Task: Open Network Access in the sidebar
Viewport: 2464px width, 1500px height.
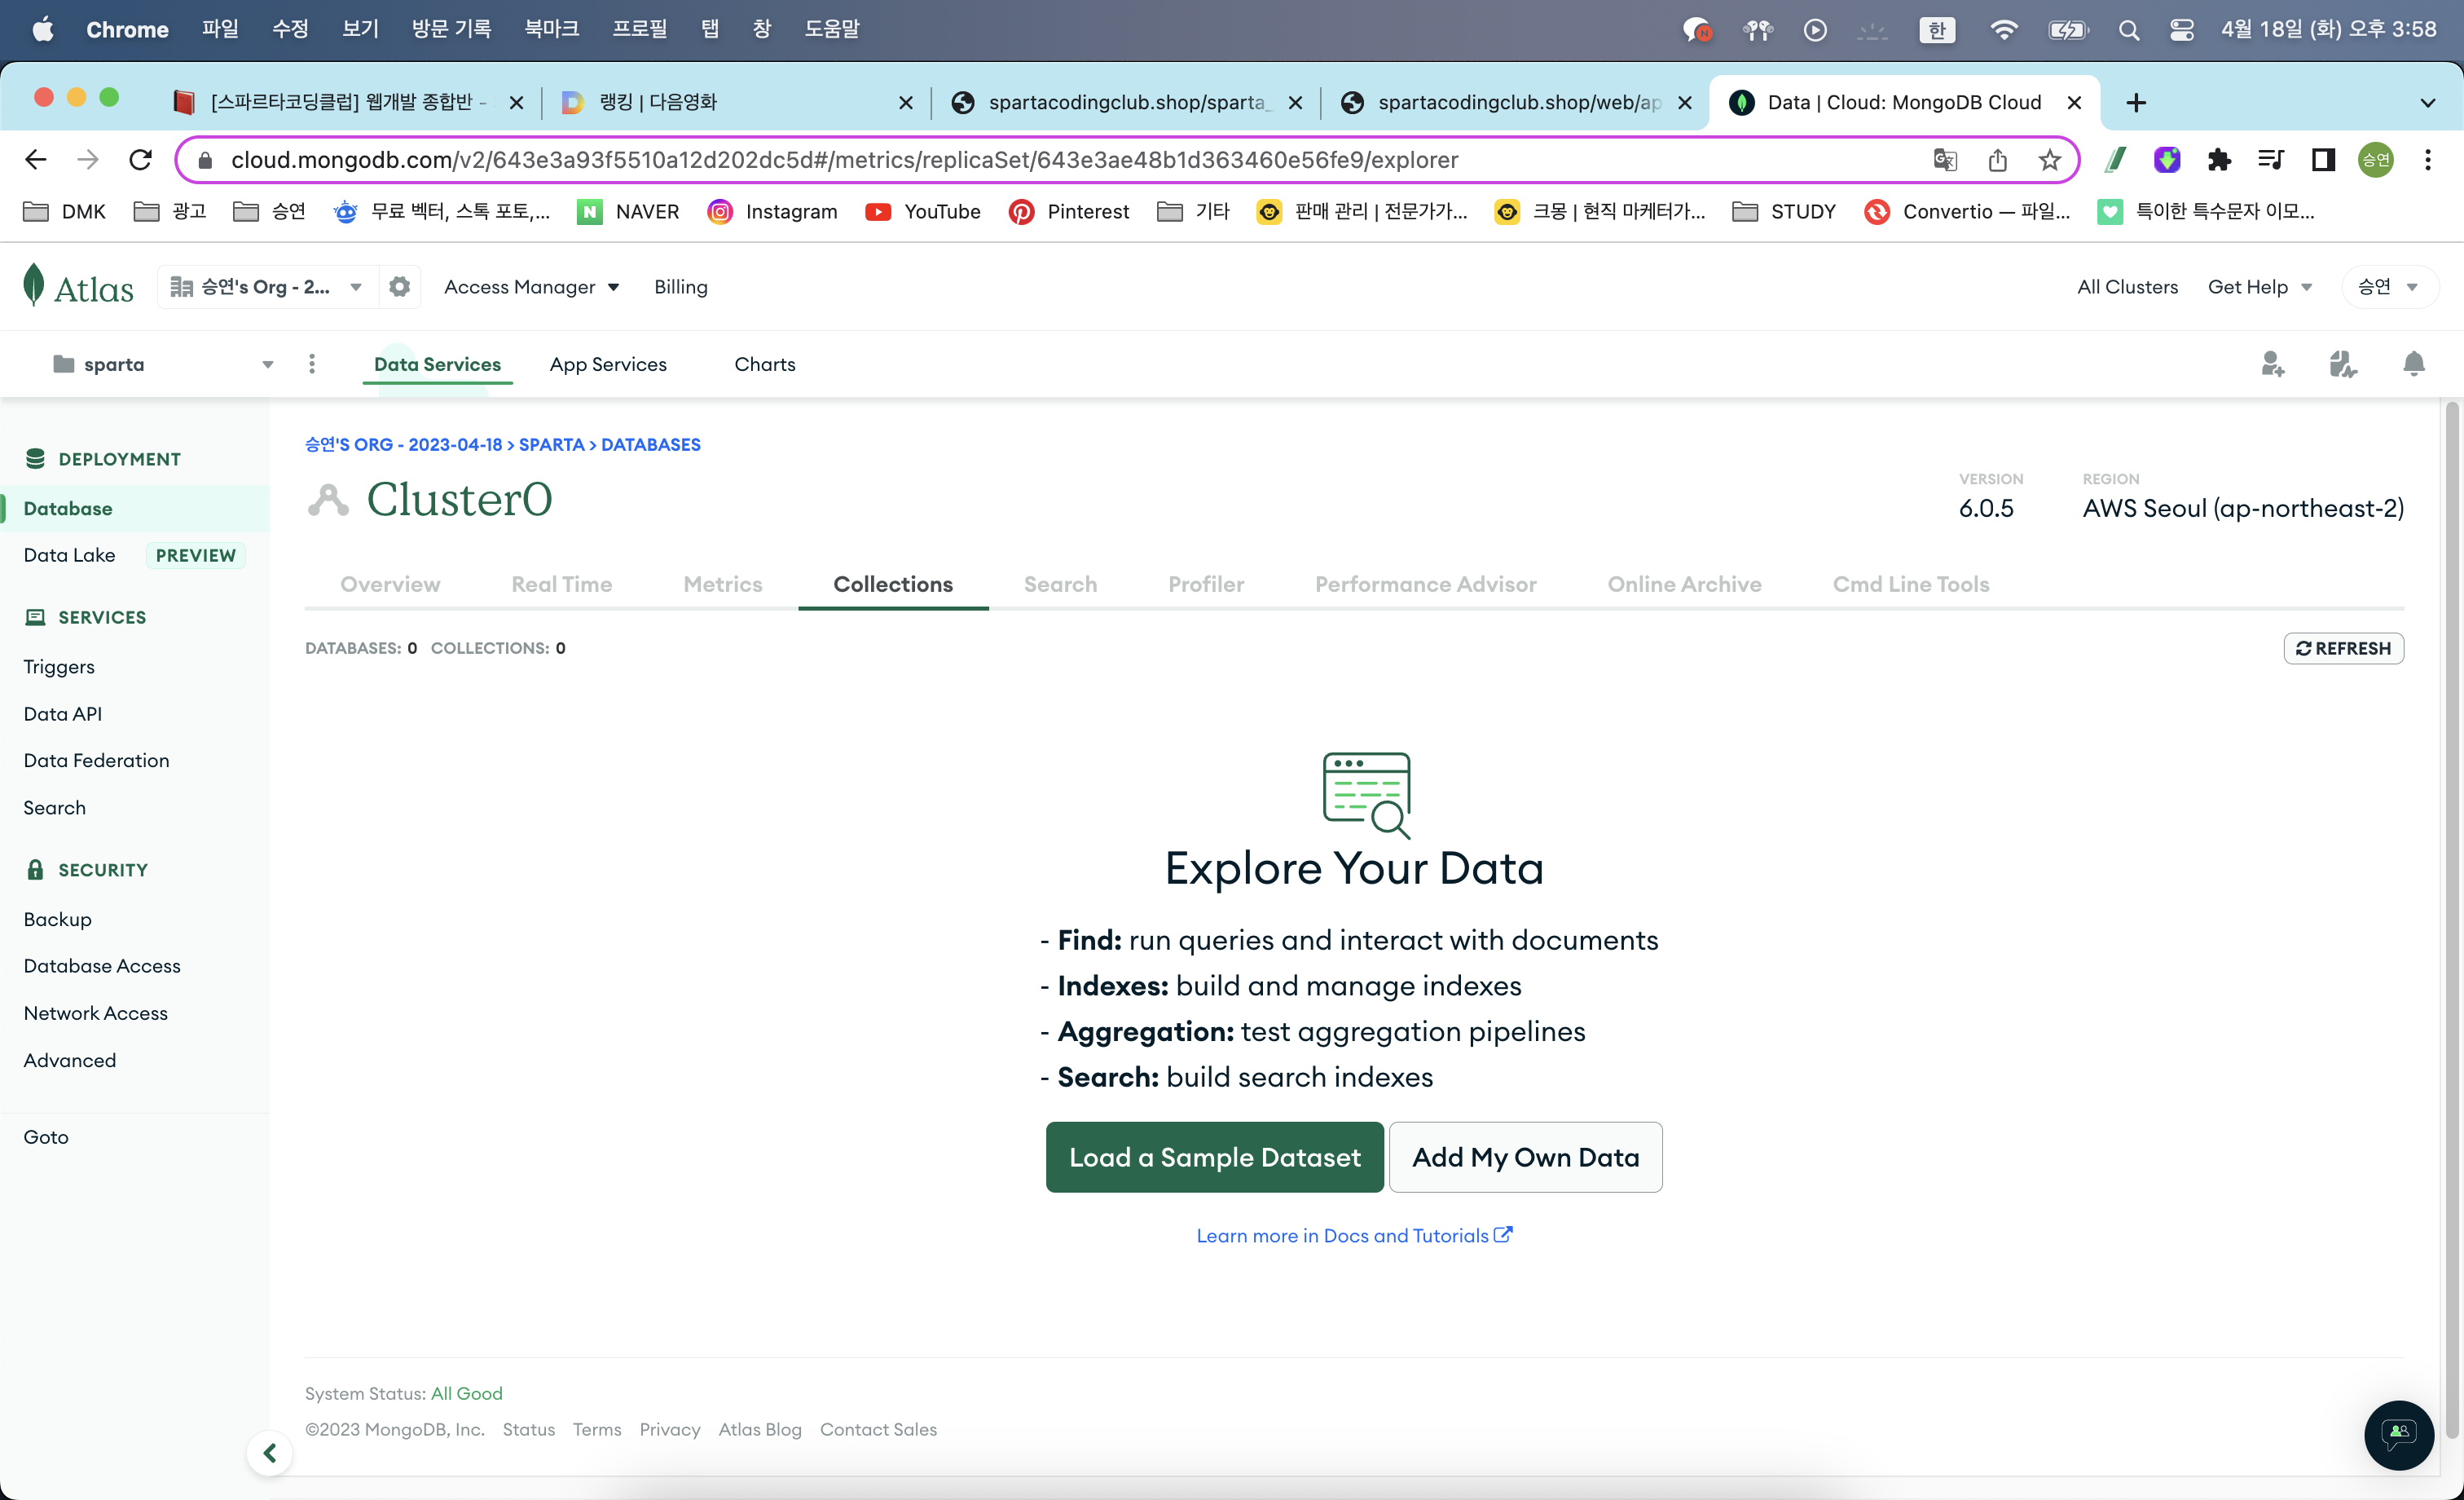Action: (96, 1013)
